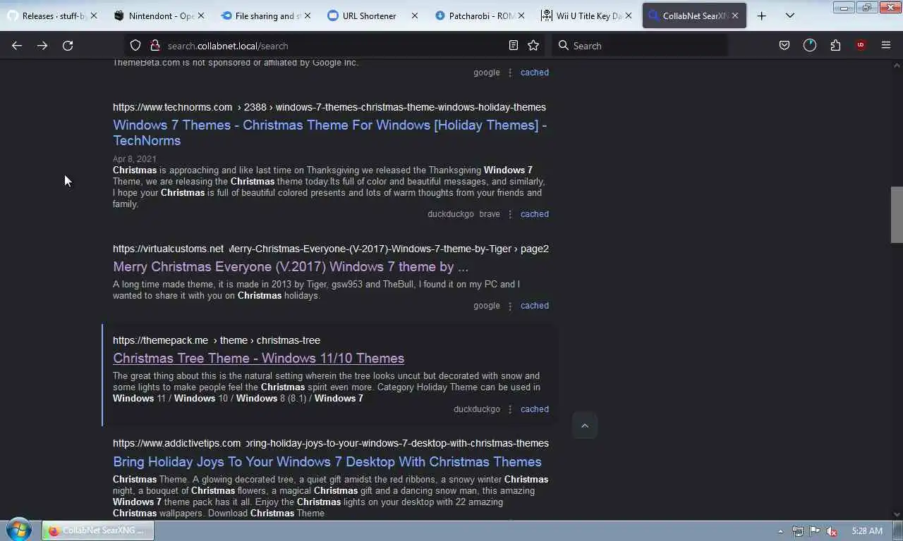Open Firefox application menu
The height and width of the screenshot is (541, 903).
[x=886, y=46]
